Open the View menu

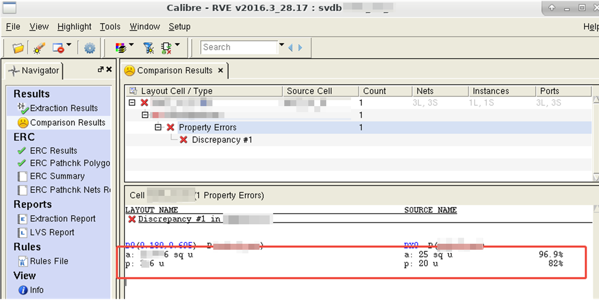39,27
